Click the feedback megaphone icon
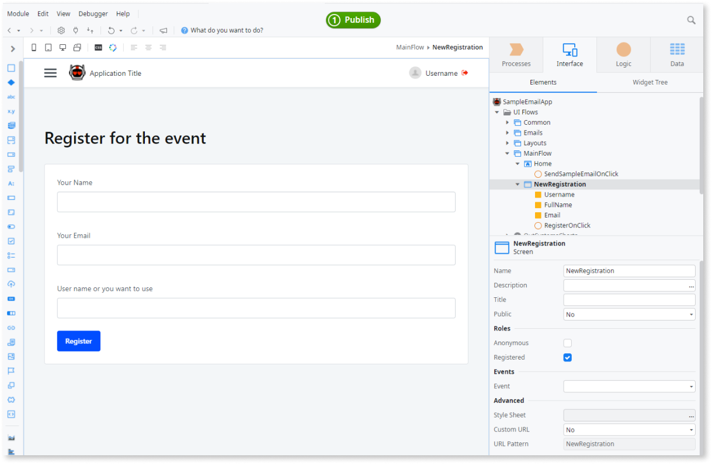 click(x=163, y=30)
